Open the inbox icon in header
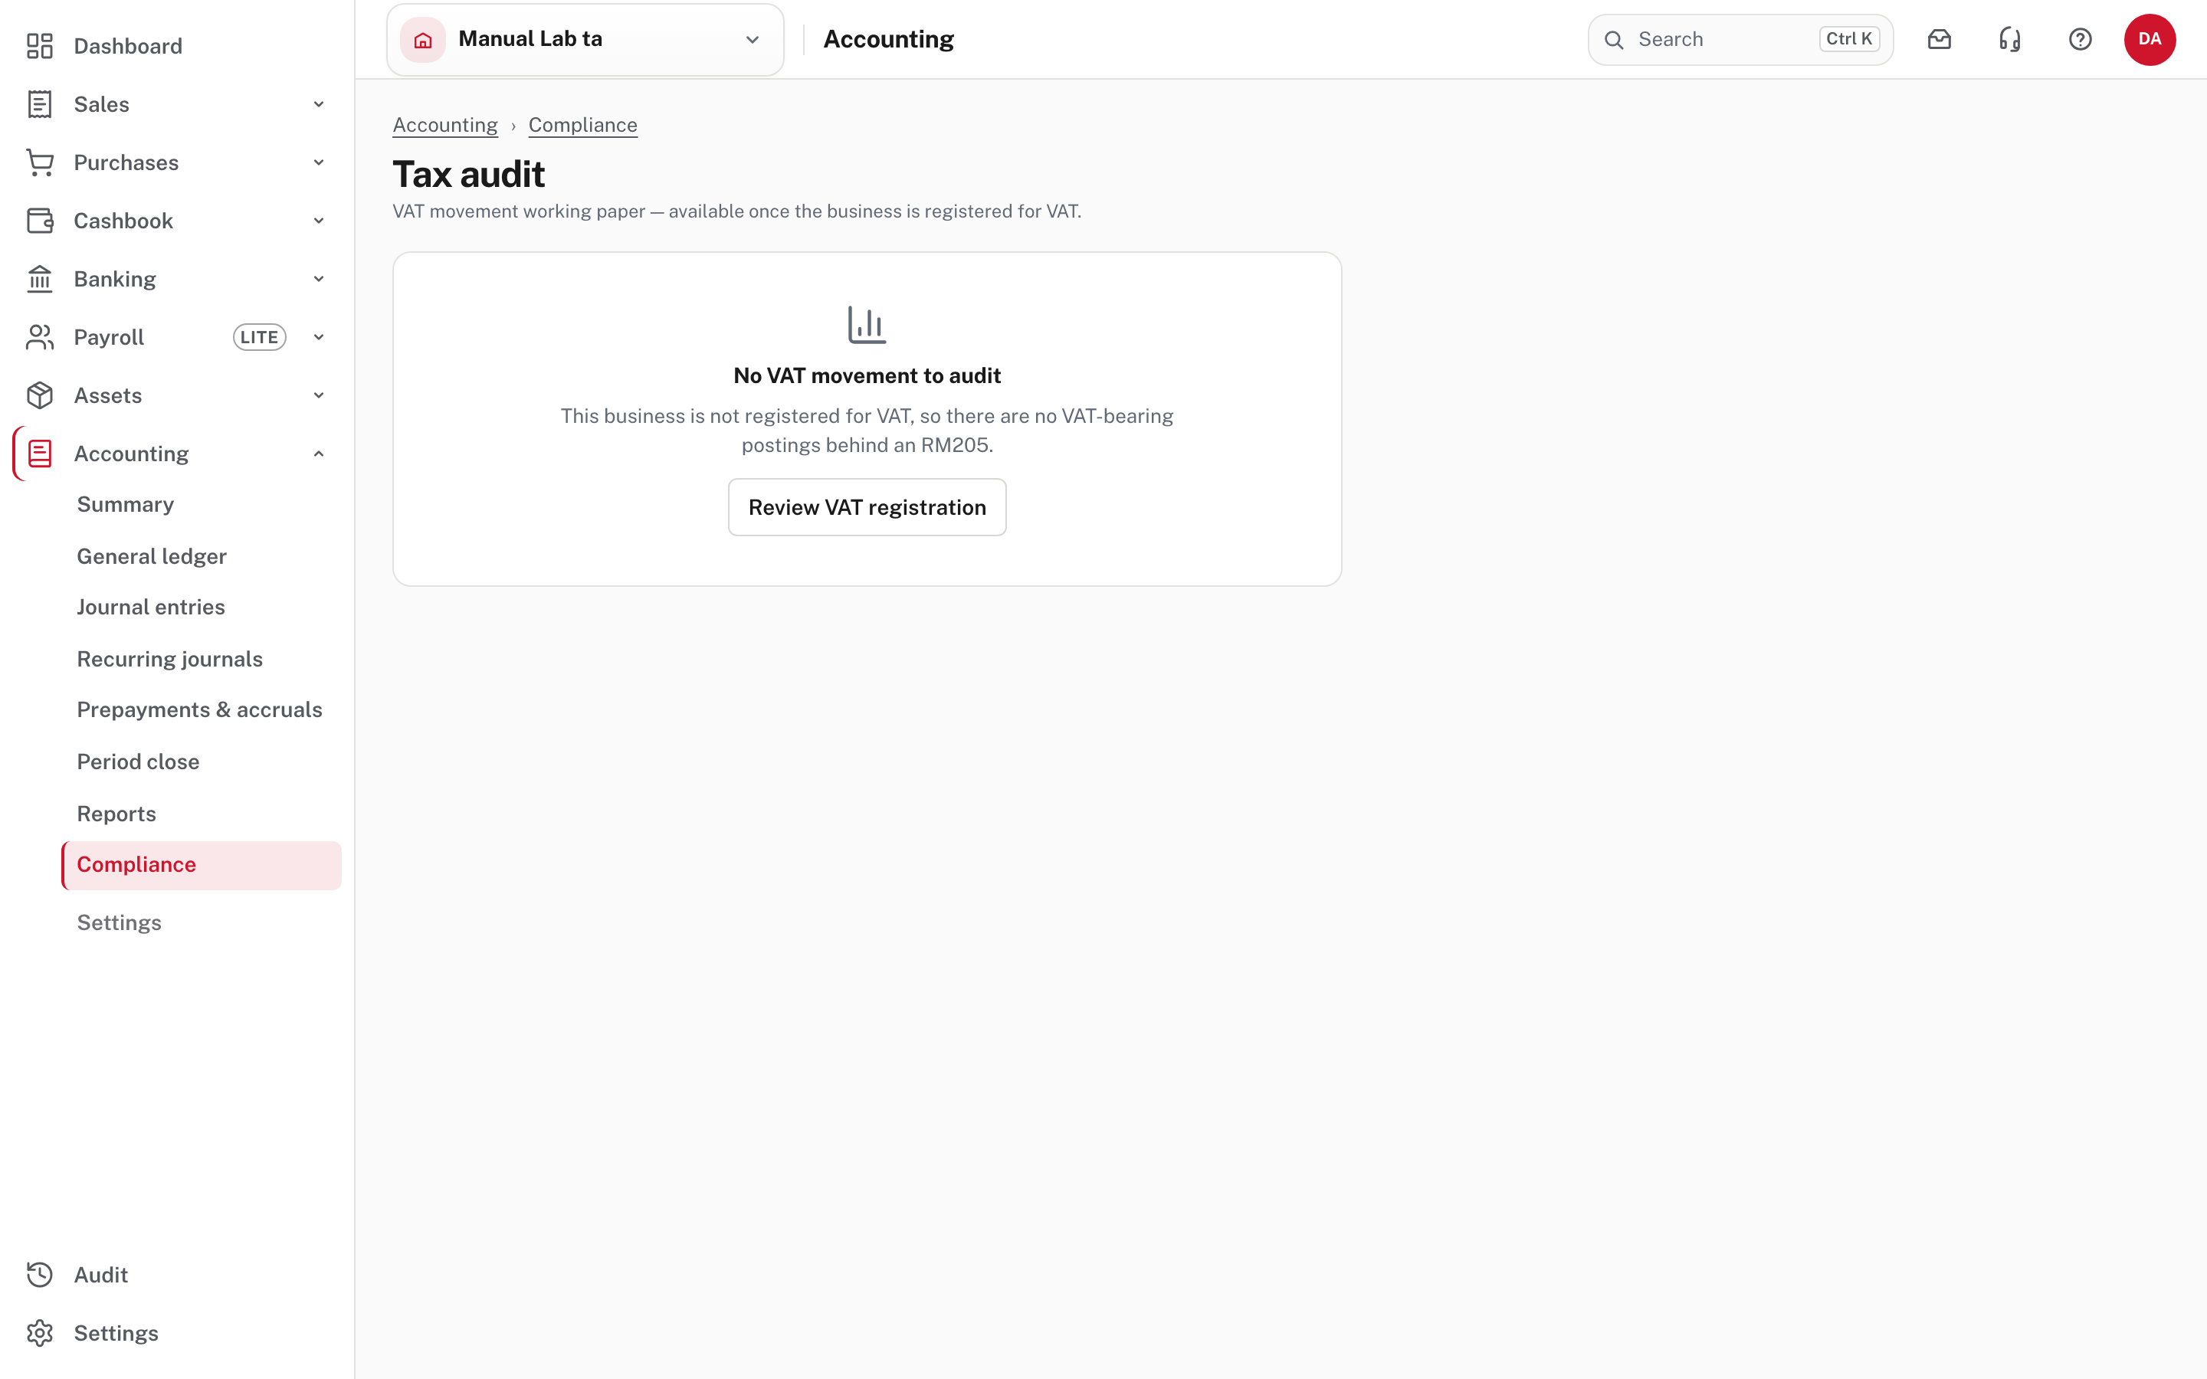The width and height of the screenshot is (2207, 1379). pyautogui.click(x=1939, y=39)
